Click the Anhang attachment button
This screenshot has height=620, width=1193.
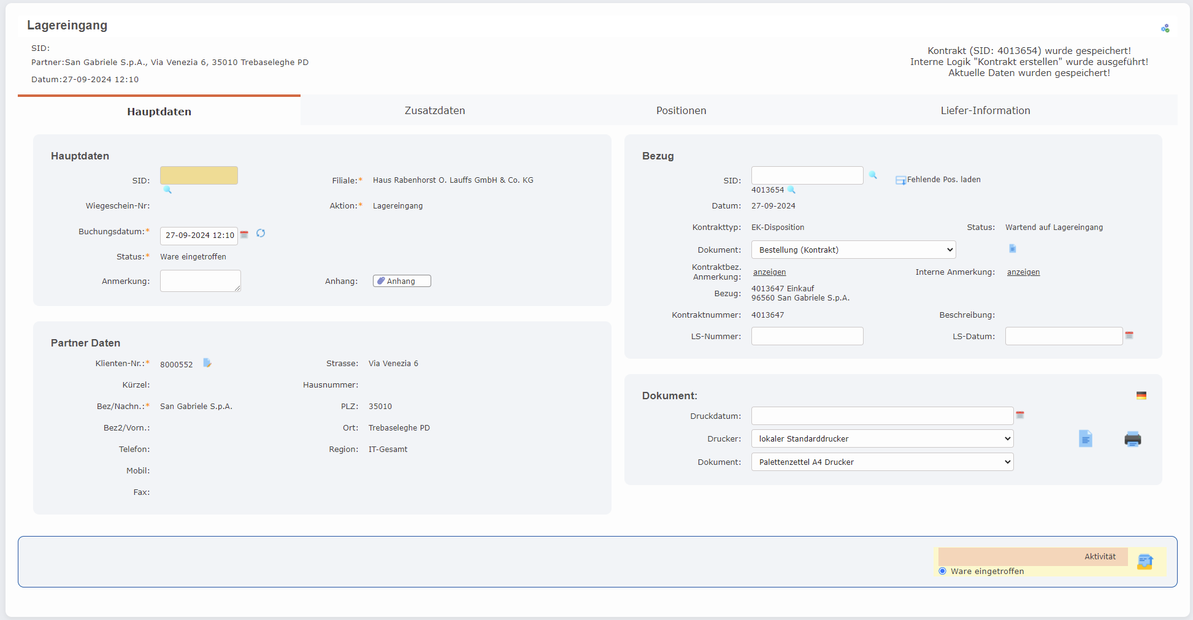pyautogui.click(x=402, y=281)
